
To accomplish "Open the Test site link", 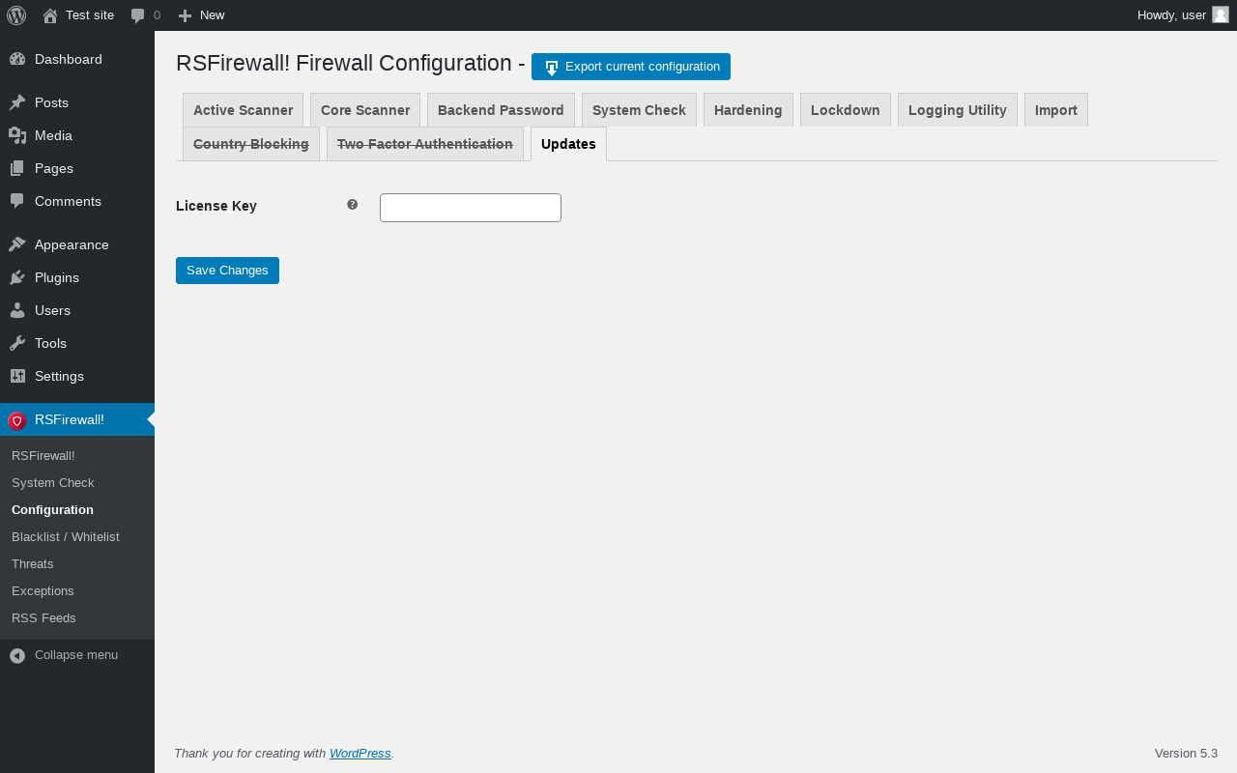I will [x=78, y=15].
